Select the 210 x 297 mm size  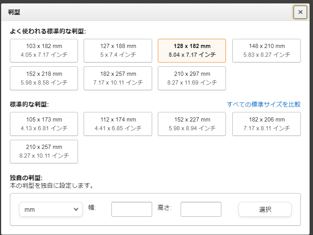pyautogui.click(x=192, y=78)
